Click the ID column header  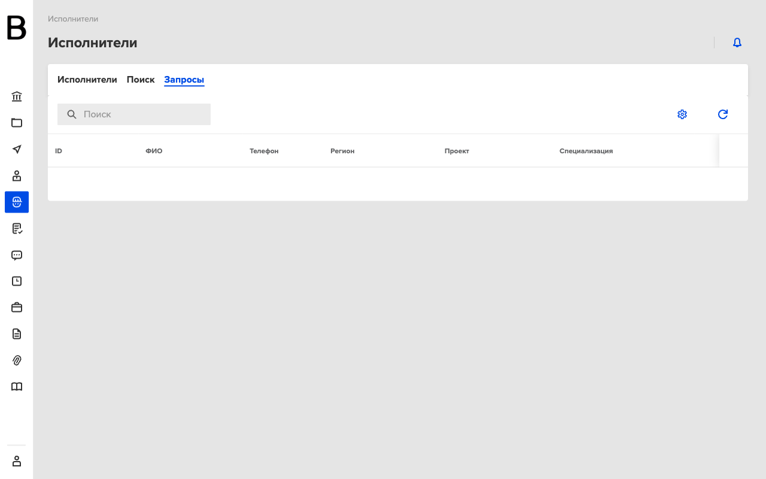59,151
